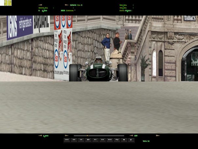198x149 pixels.
Task: Step forward one frame
Action: tap(95, 140)
